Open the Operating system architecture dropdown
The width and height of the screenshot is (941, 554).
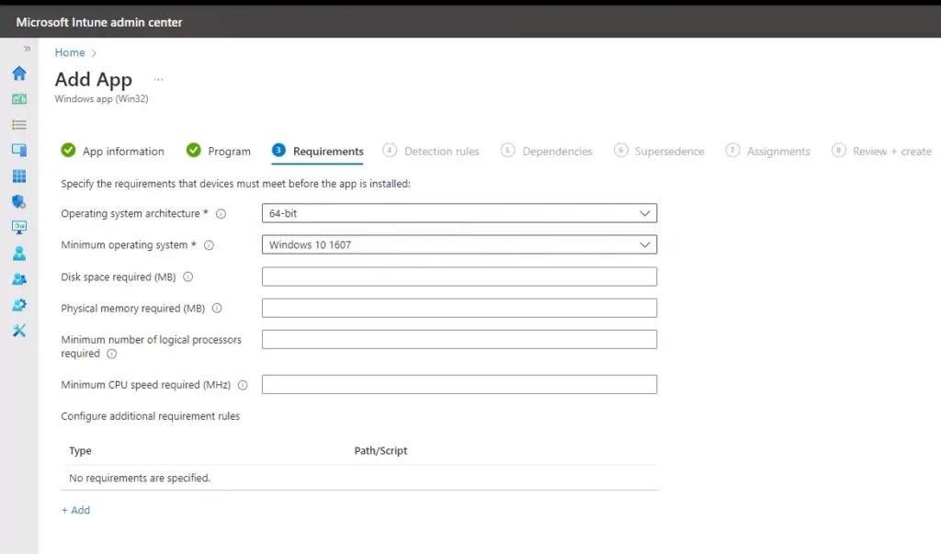(x=459, y=213)
